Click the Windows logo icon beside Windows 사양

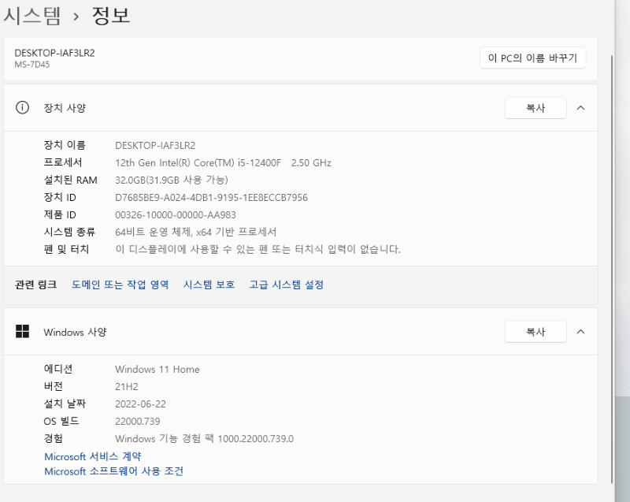coord(22,332)
